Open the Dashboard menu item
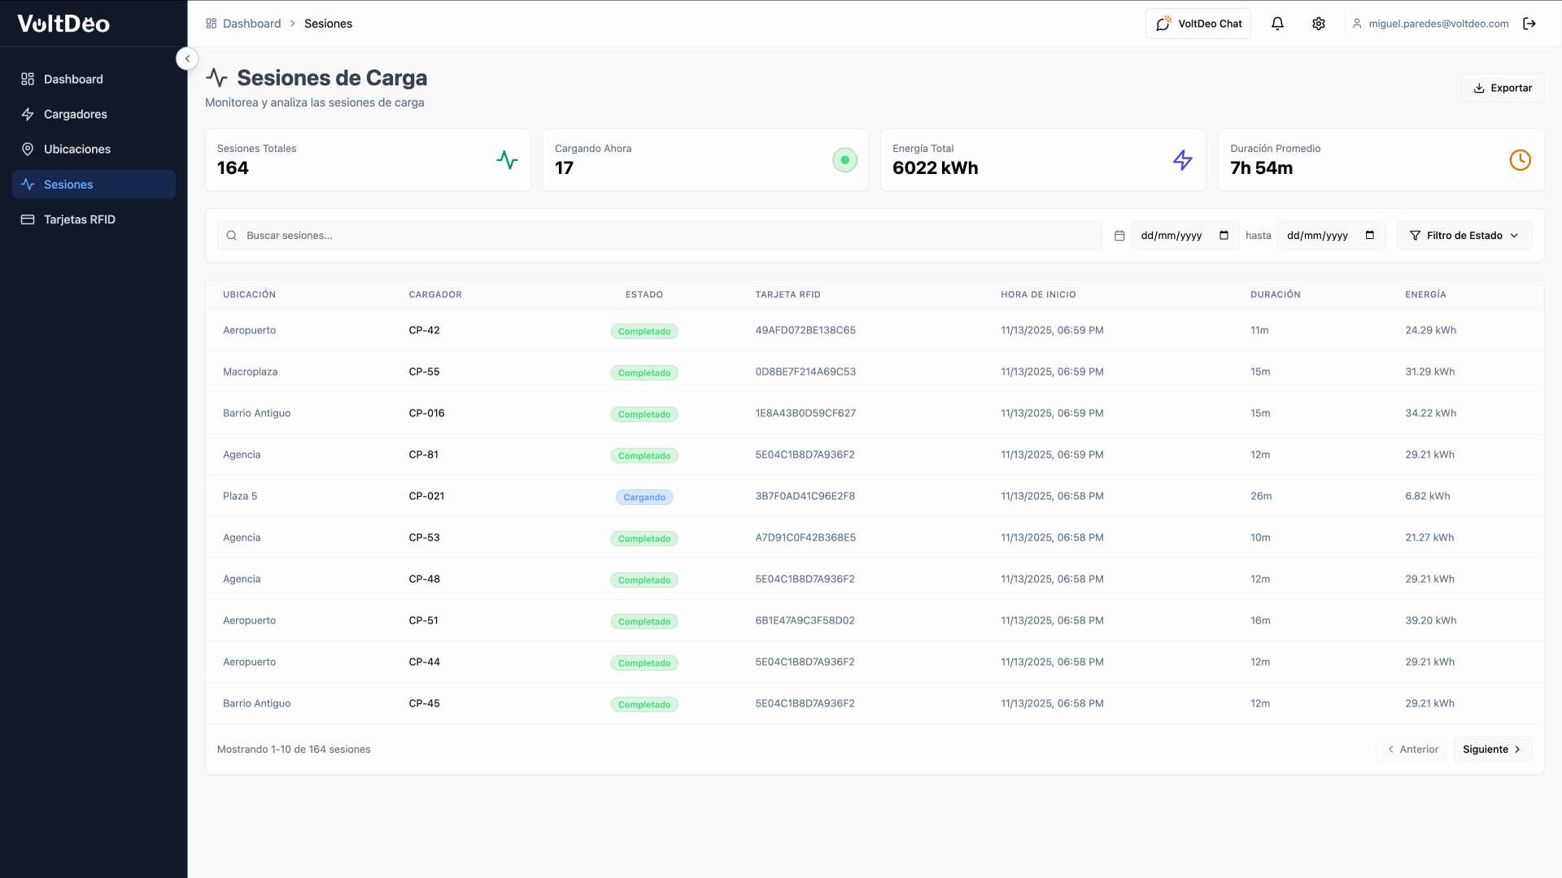1562x878 pixels. tap(94, 79)
